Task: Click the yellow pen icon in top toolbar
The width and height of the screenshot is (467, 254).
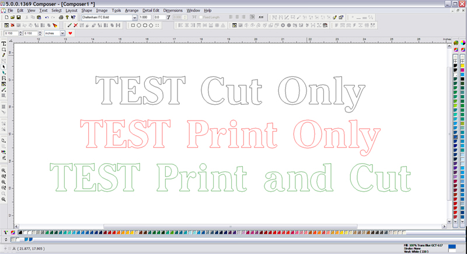Action: pos(334,17)
